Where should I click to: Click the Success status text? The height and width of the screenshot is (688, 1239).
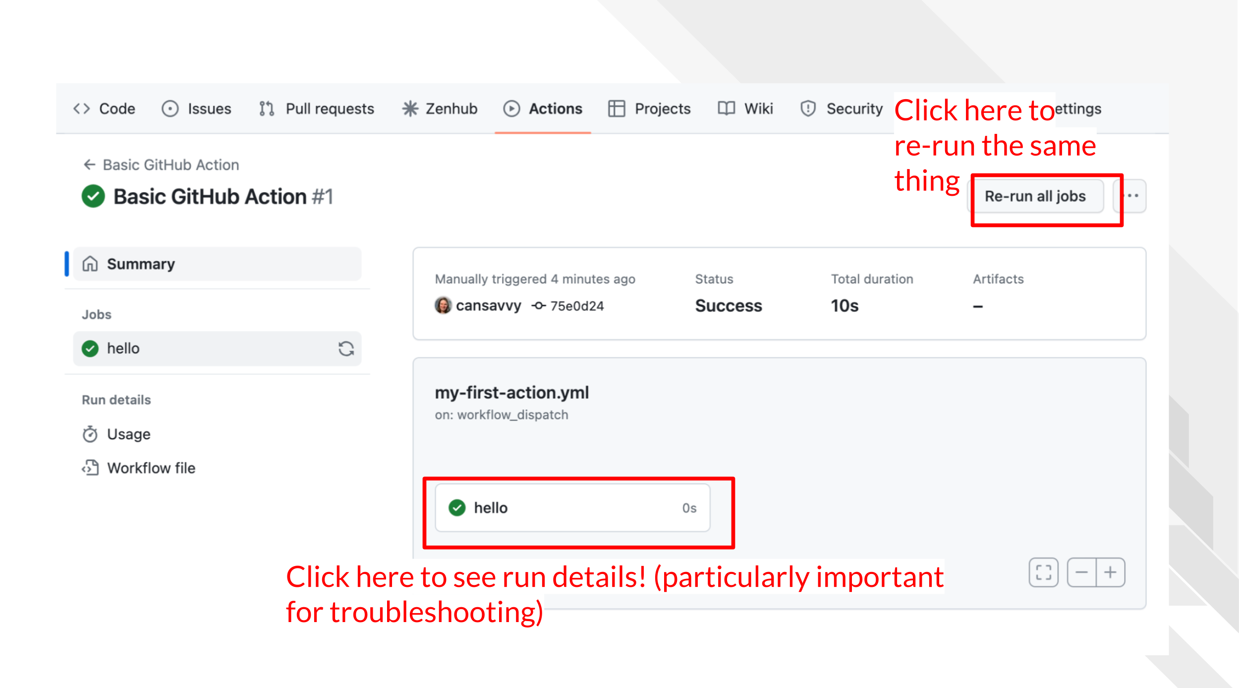pos(729,306)
